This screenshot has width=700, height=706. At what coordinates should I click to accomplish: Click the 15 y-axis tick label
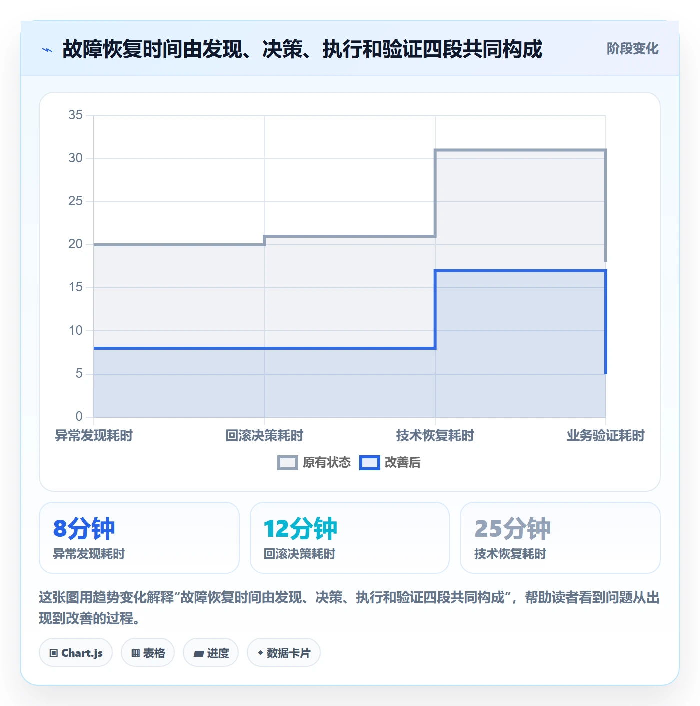pos(76,287)
